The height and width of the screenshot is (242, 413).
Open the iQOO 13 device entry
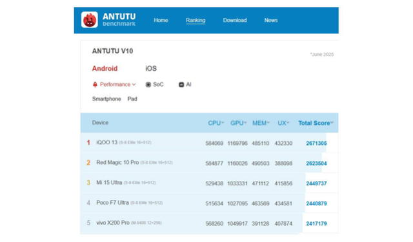click(107, 142)
